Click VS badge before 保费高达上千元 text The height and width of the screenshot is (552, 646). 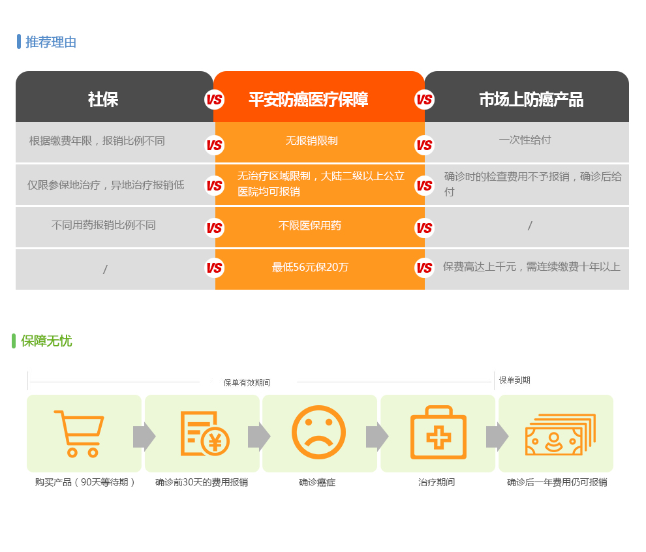pos(424,268)
